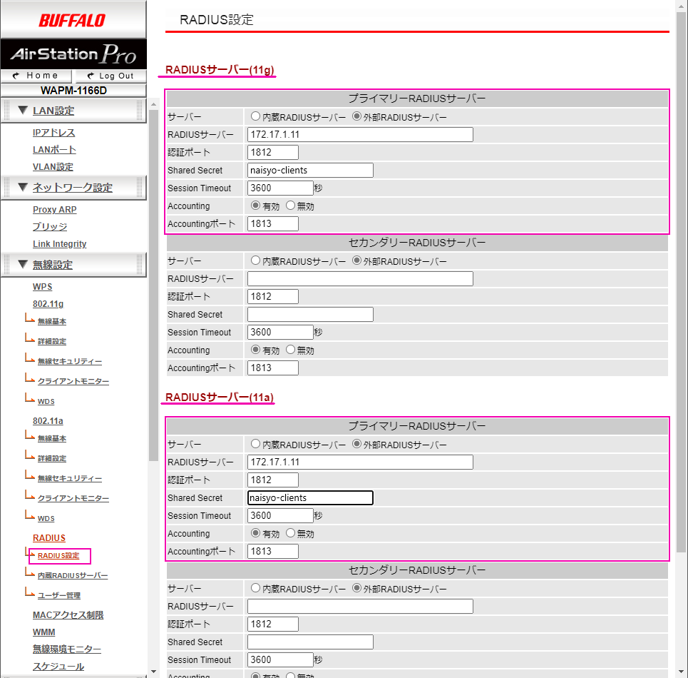The height and width of the screenshot is (678, 688).
Task: Open 無線セキュリティー under 802.11g
Action: tap(70, 361)
